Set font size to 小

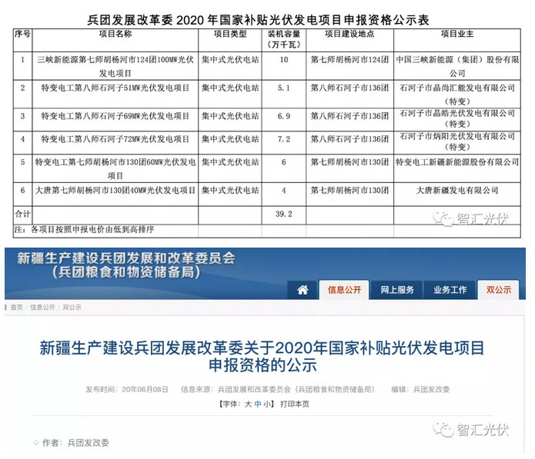267,404
